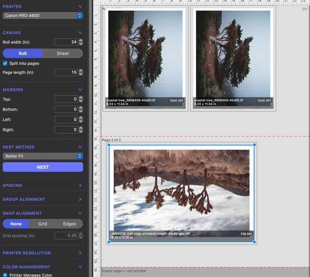Collapse the MARGINS section
The height and width of the screenshot is (277, 310).
80,90
